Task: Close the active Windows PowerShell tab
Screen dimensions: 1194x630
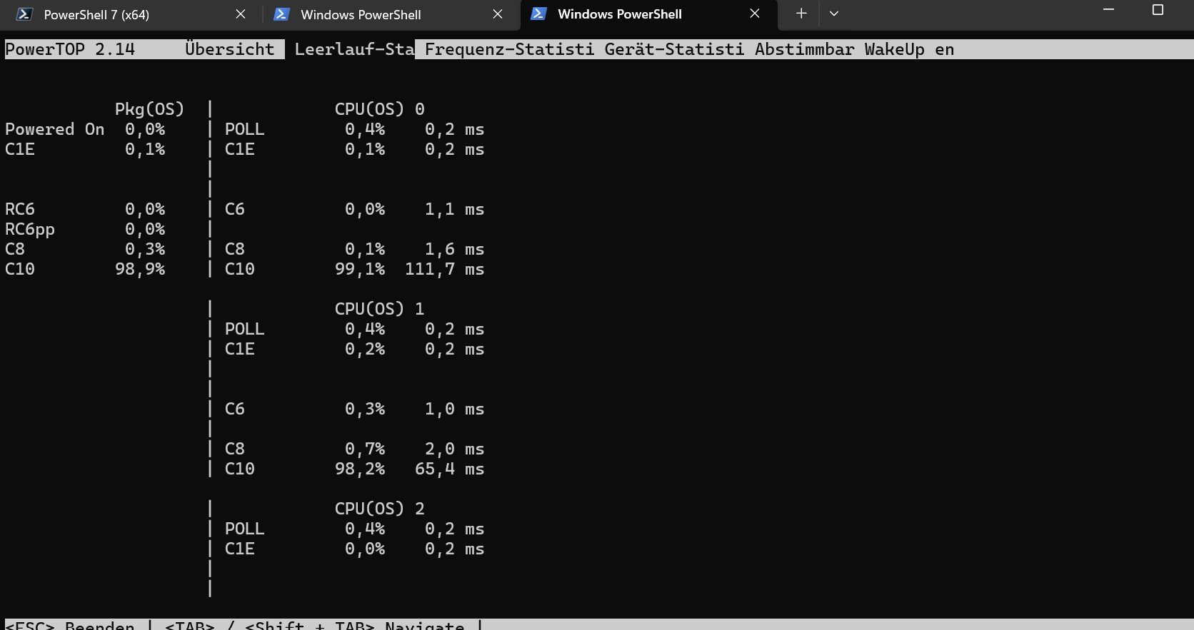Action: [755, 14]
